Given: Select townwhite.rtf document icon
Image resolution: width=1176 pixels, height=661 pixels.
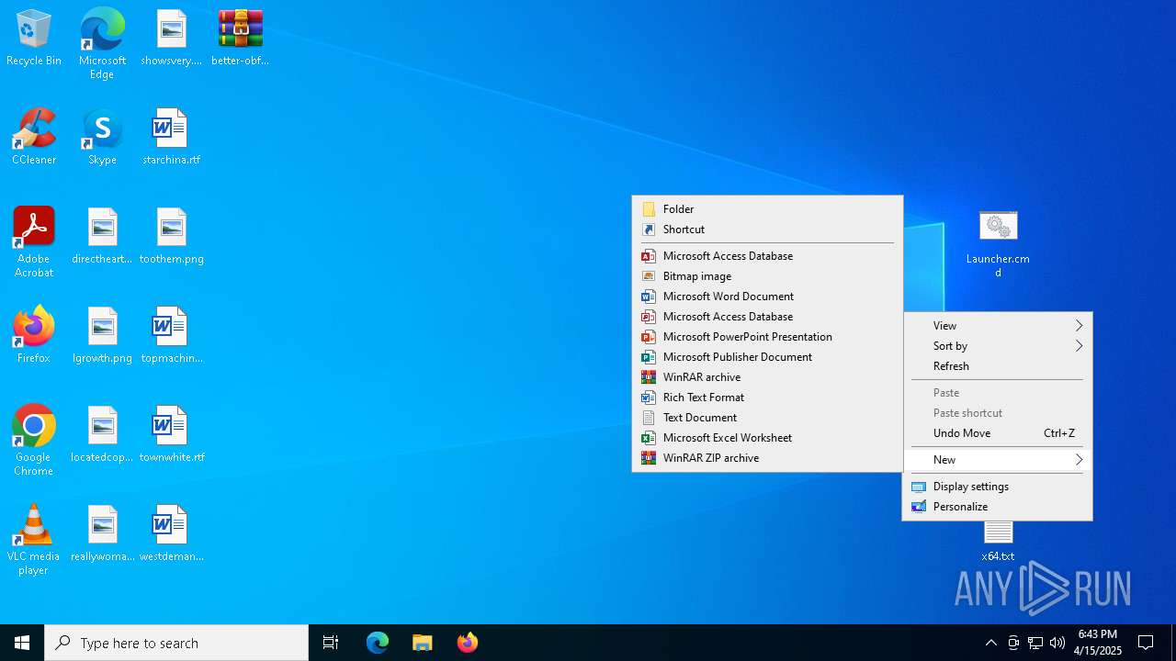Looking at the screenshot, I should point(171,435).
